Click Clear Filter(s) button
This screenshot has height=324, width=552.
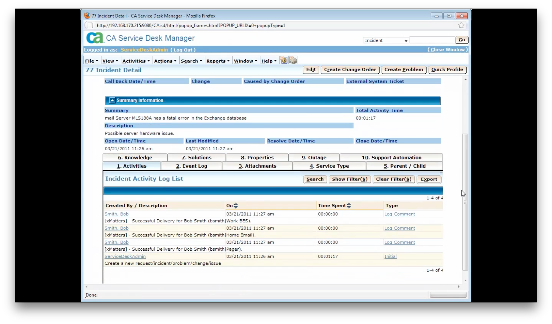(394, 179)
